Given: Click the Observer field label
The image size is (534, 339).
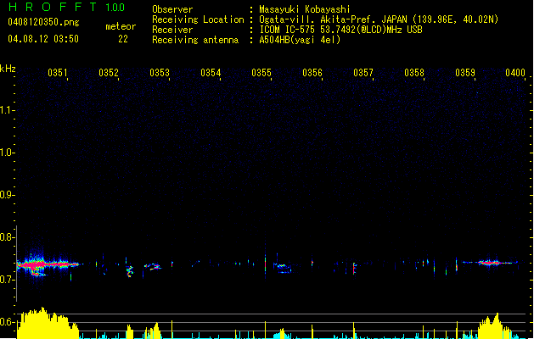Looking at the screenshot, I should 172,9.
